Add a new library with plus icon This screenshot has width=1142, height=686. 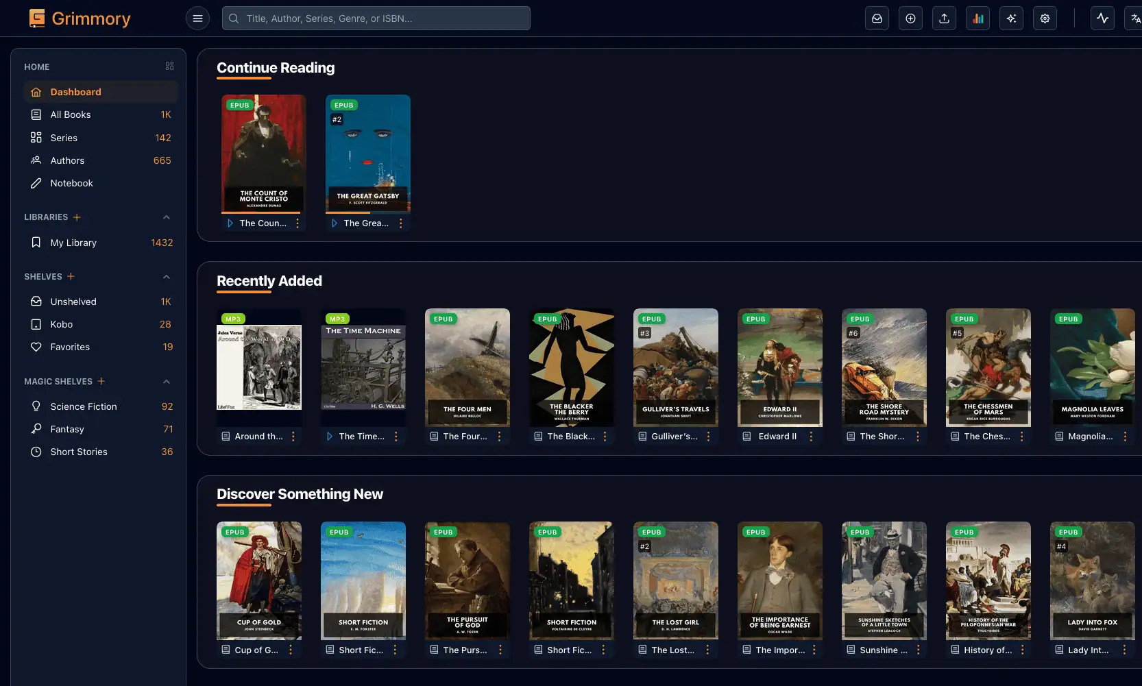[x=77, y=217]
